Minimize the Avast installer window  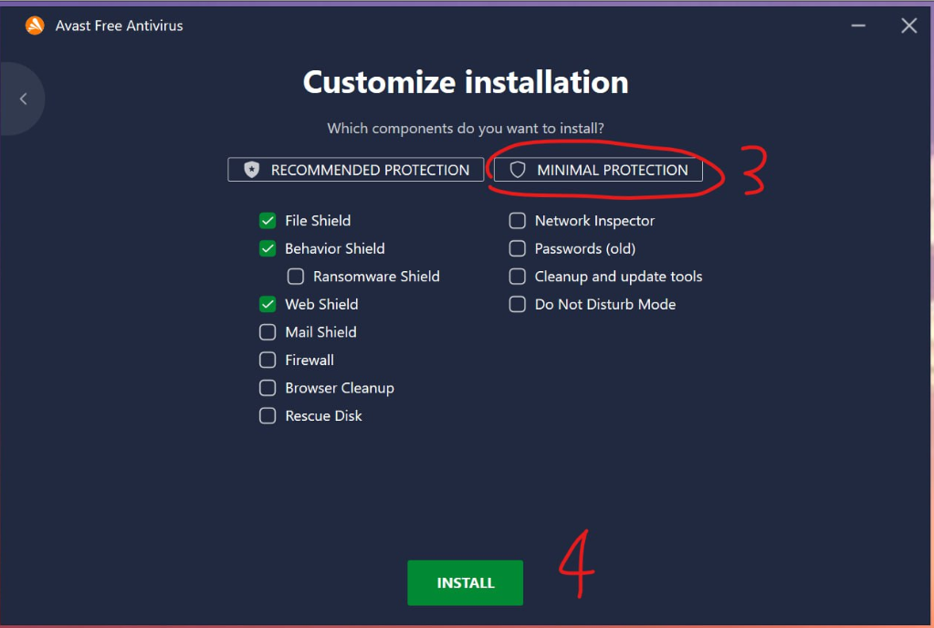point(857,26)
